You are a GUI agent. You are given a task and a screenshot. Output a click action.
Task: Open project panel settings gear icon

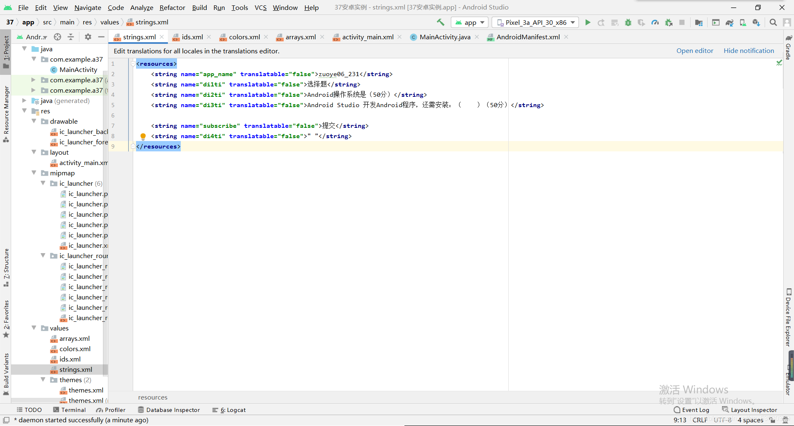coord(88,37)
